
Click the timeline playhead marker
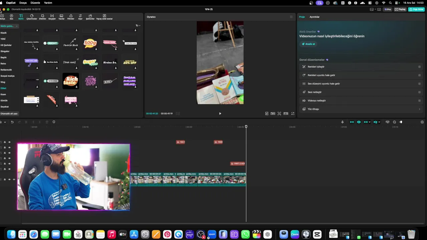tap(246, 127)
